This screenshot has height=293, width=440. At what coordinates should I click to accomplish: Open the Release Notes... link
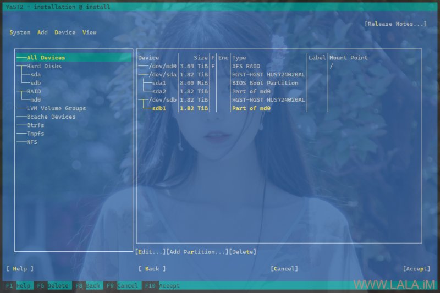[395, 24]
